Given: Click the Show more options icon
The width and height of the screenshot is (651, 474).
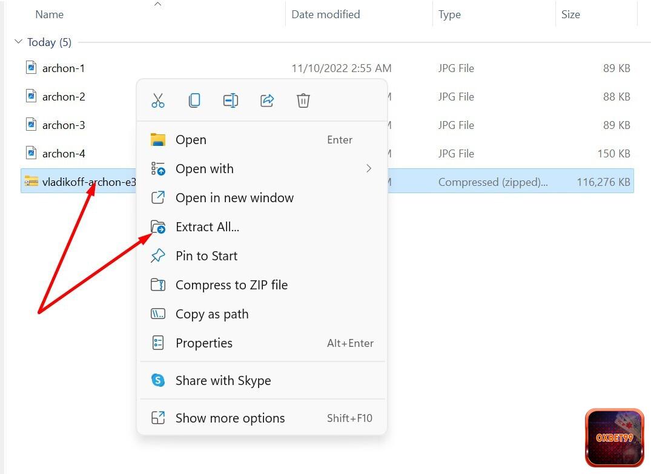Looking at the screenshot, I should [158, 418].
